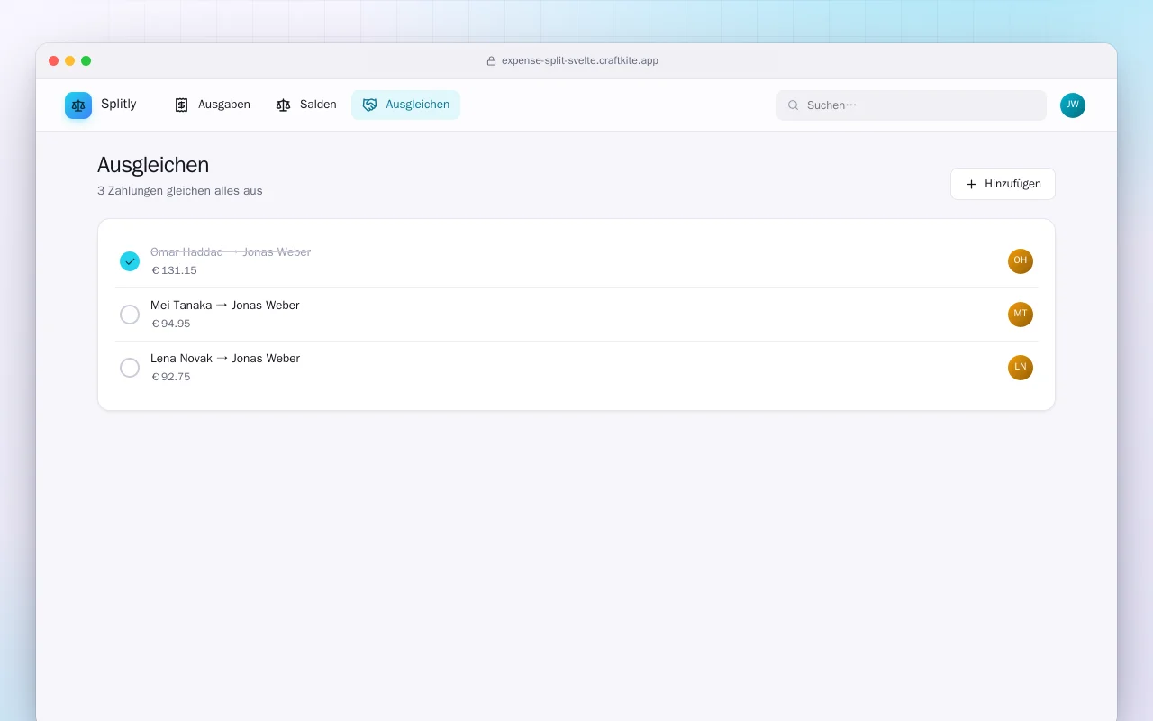Focus the Suchen search field
This screenshot has width=1153, height=721.
[x=912, y=105]
